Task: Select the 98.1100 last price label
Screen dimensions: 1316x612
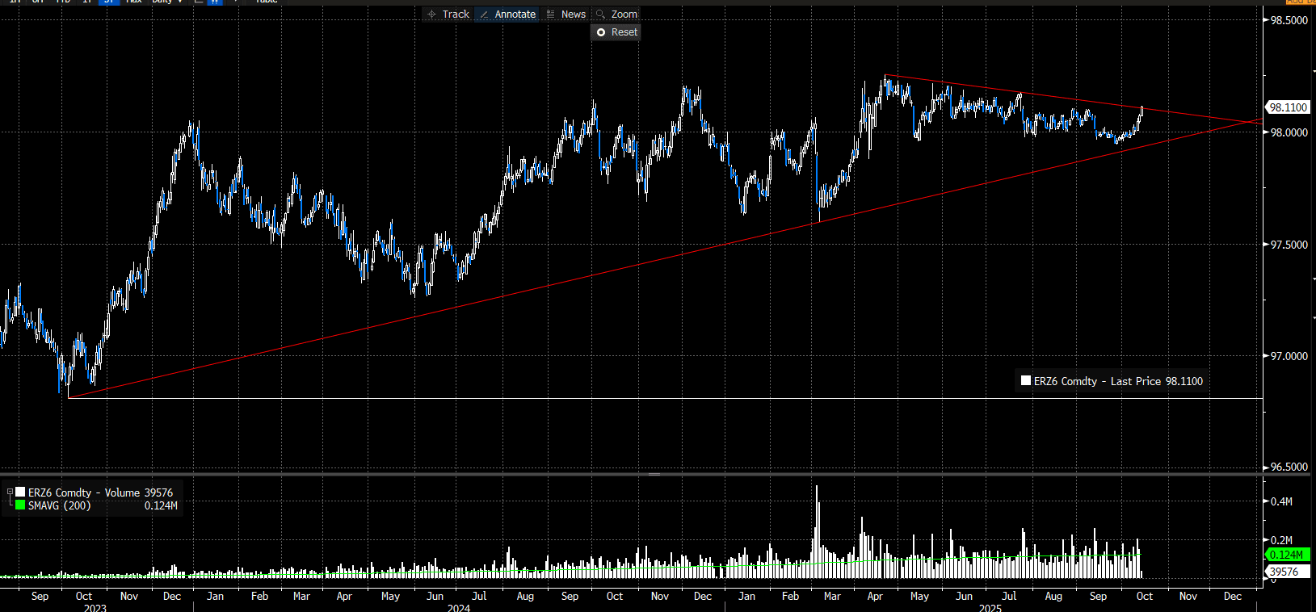Action: tap(1288, 107)
